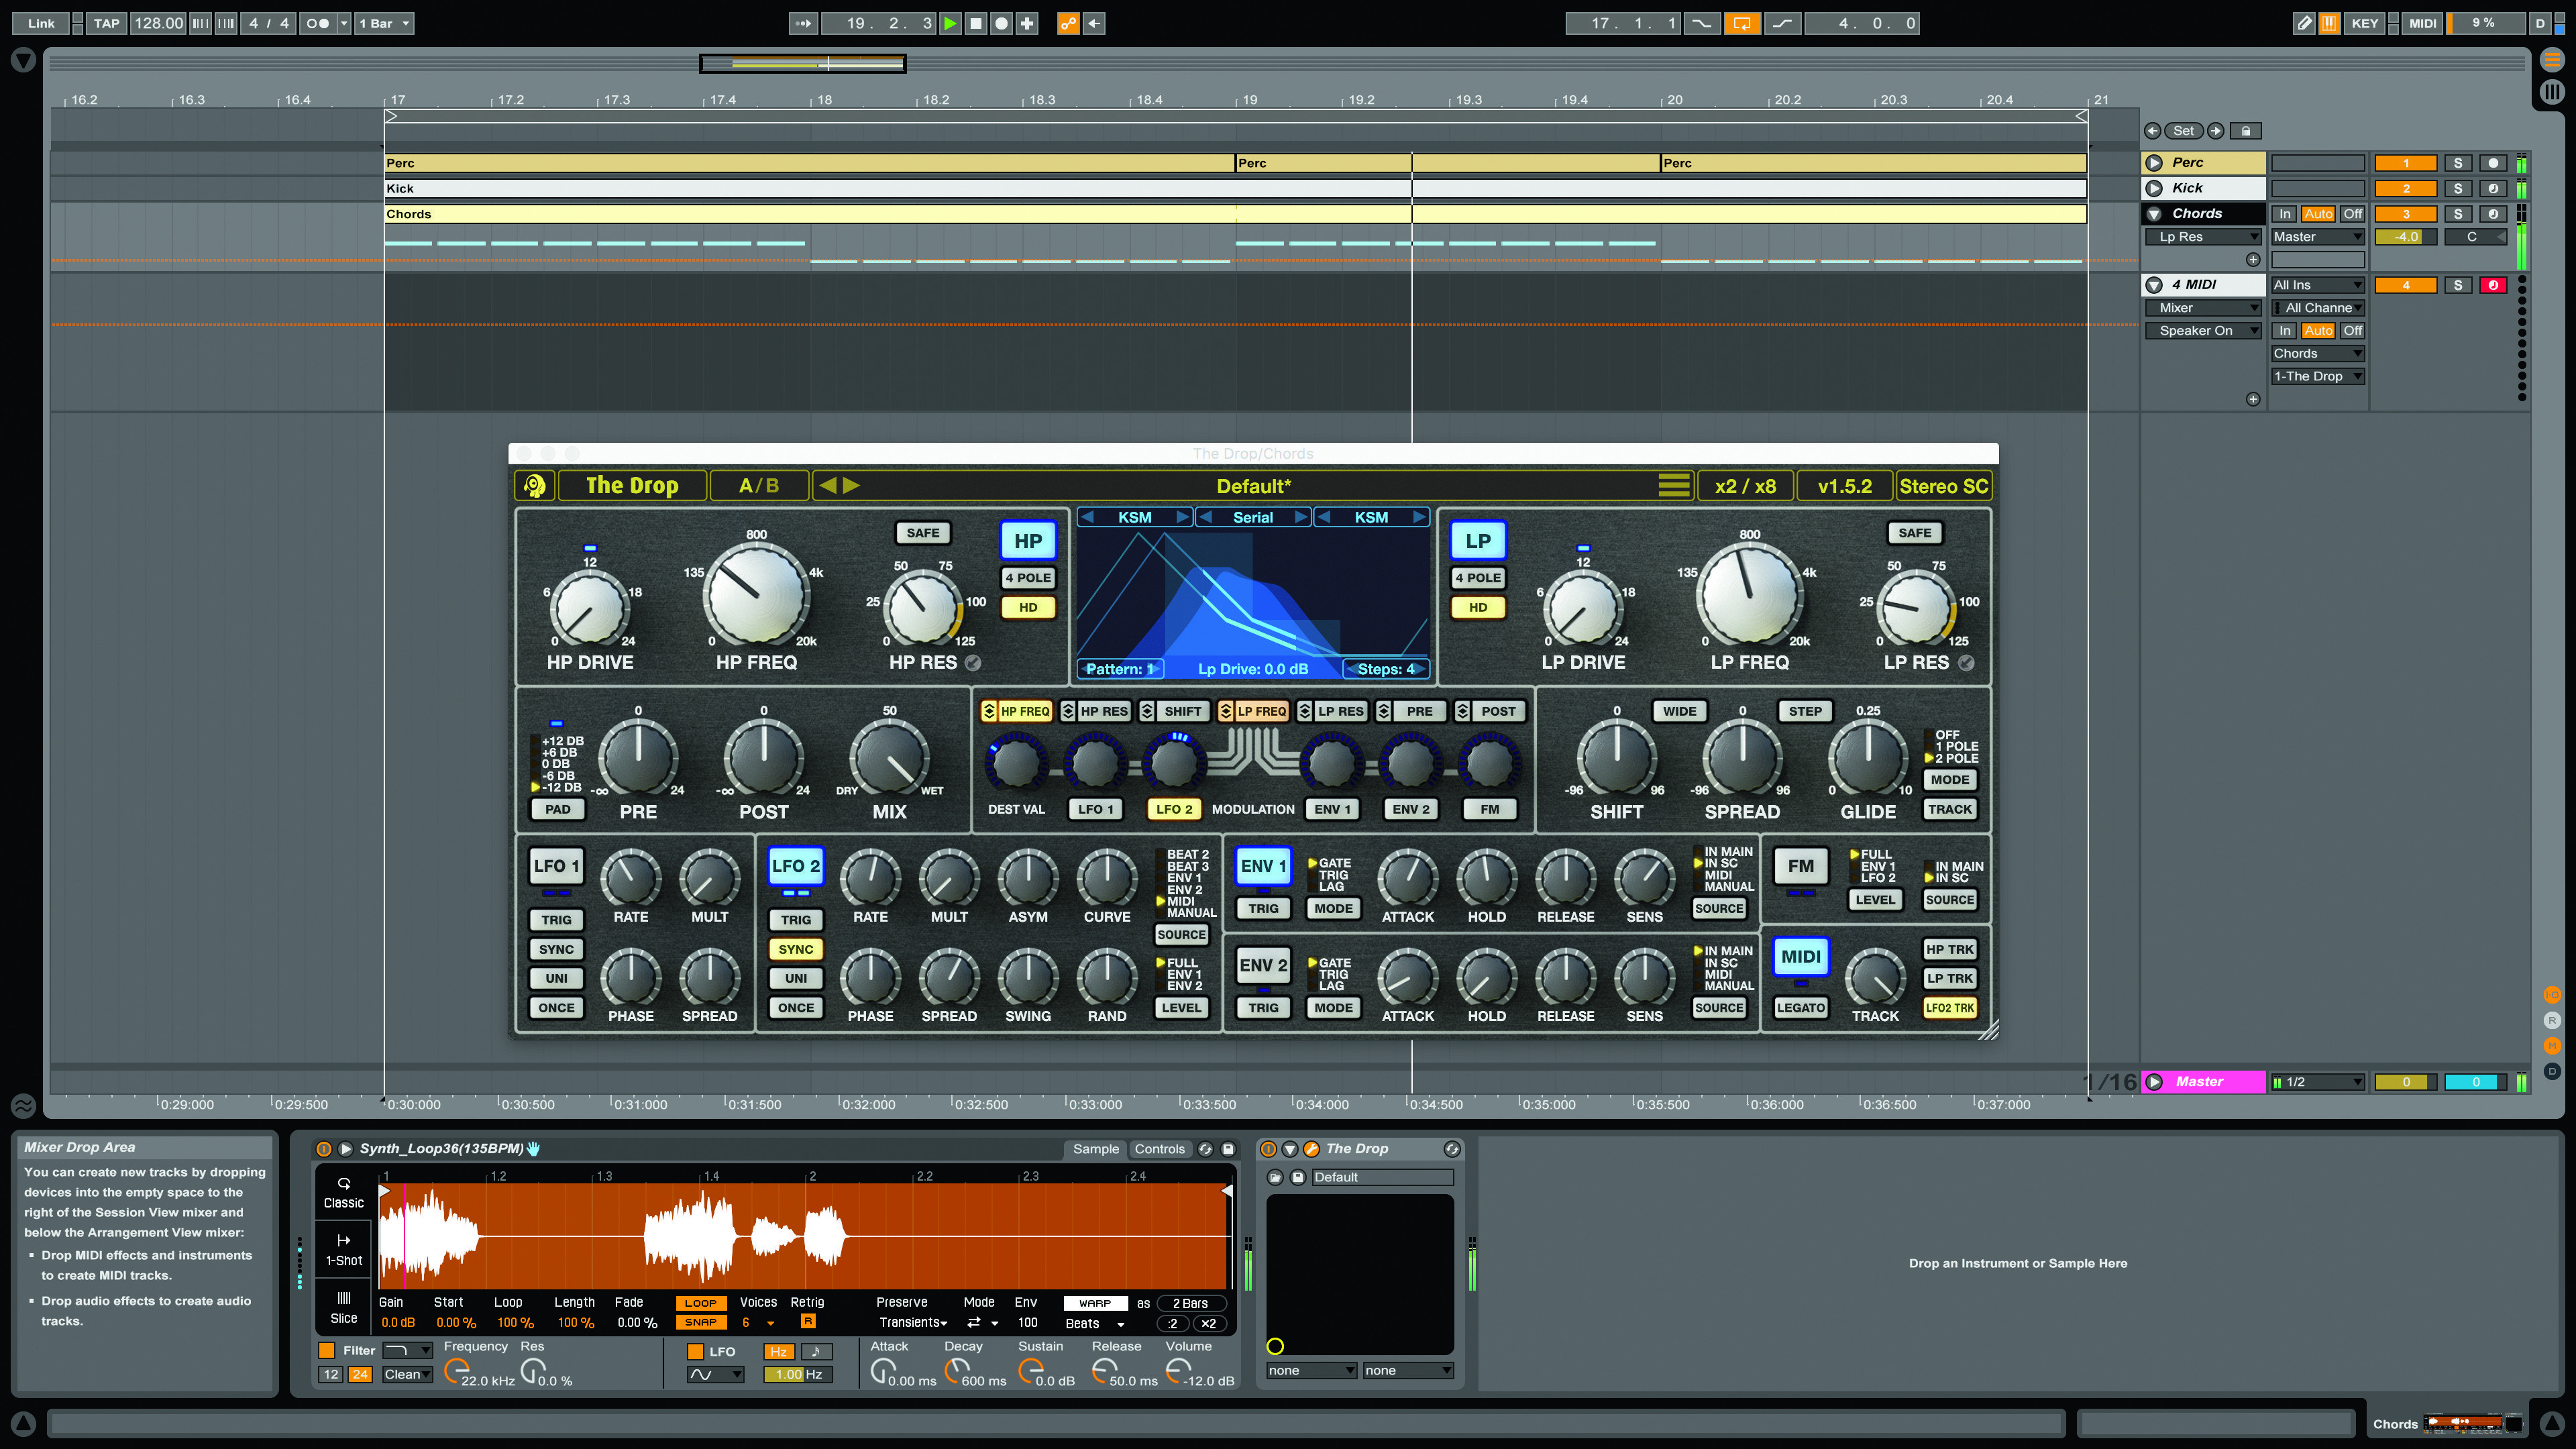
Task: Click the LFO2 TRK button
Action: [1950, 1008]
